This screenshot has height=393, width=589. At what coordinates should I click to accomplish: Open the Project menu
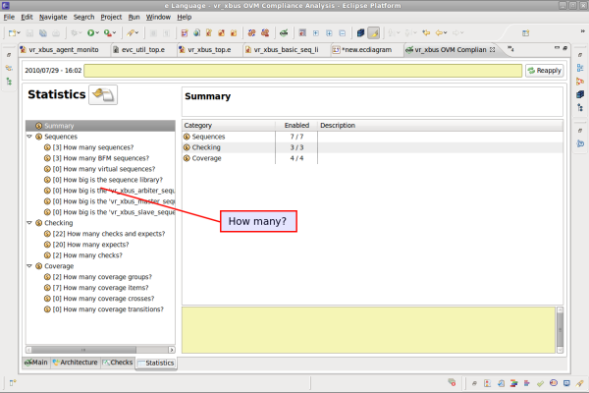point(111,17)
